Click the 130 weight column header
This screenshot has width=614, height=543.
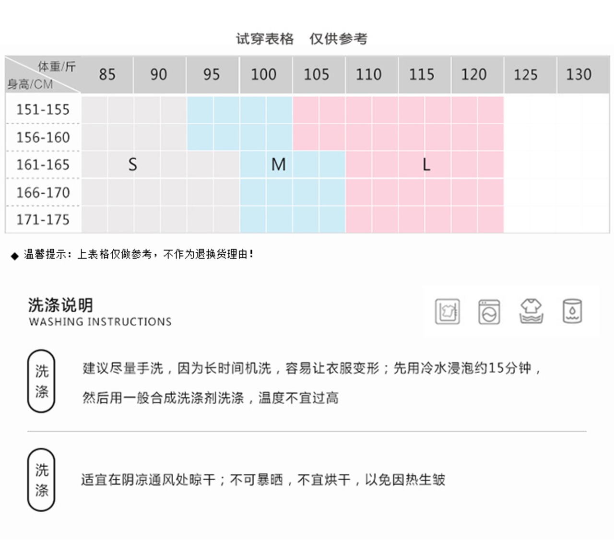(x=579, y=75)
